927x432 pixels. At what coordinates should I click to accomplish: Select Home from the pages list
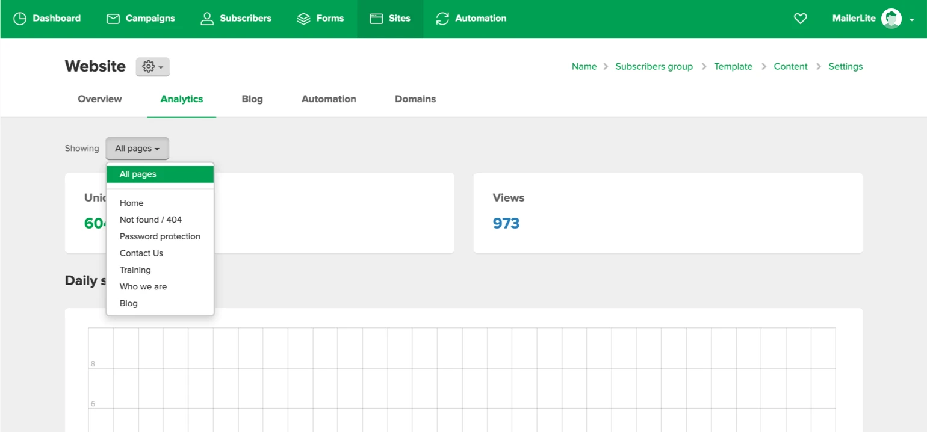point(131,203)
